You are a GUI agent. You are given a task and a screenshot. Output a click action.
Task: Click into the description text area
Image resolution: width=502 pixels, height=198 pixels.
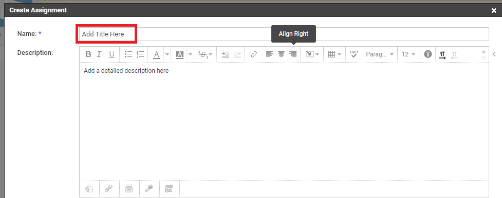pyautogui.click(x=284, y=121)
